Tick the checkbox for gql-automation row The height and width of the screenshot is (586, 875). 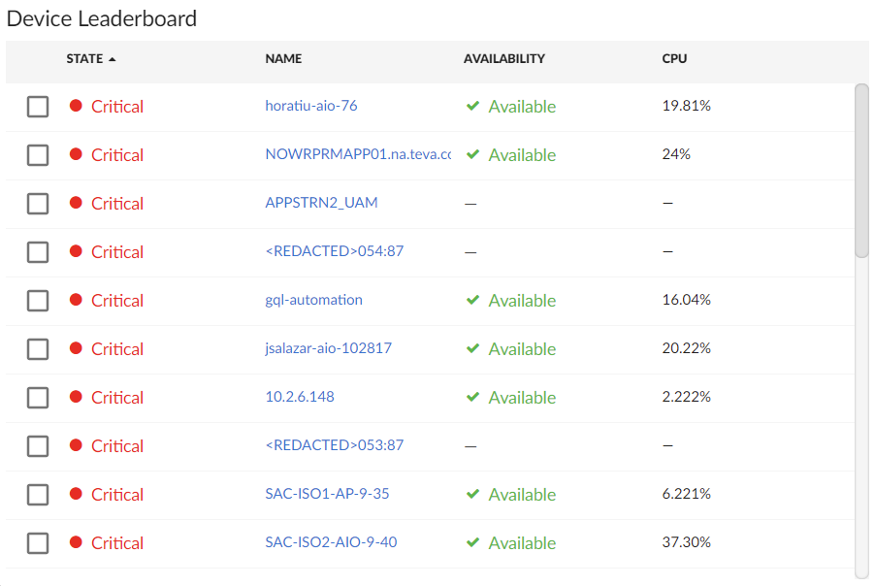click(x=38, y=301)
